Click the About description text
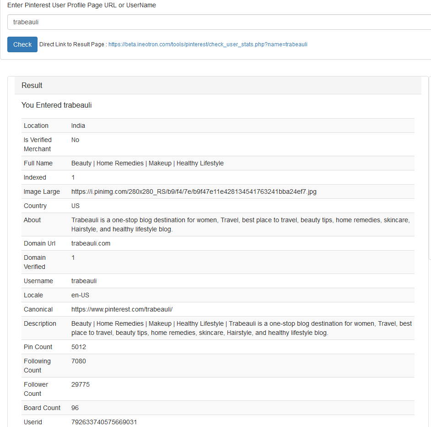431x427 pixels. coord(241,224)
